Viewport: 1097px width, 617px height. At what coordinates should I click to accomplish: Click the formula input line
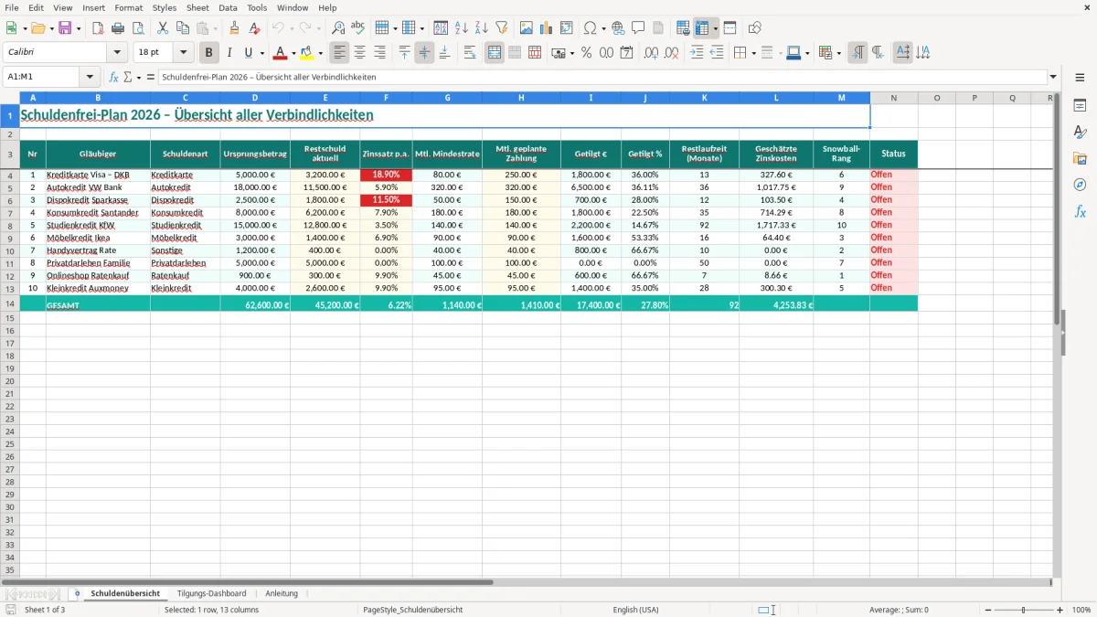coord(602,77)
